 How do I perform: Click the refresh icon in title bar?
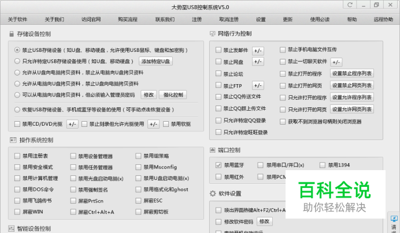(x=350, y=5)
